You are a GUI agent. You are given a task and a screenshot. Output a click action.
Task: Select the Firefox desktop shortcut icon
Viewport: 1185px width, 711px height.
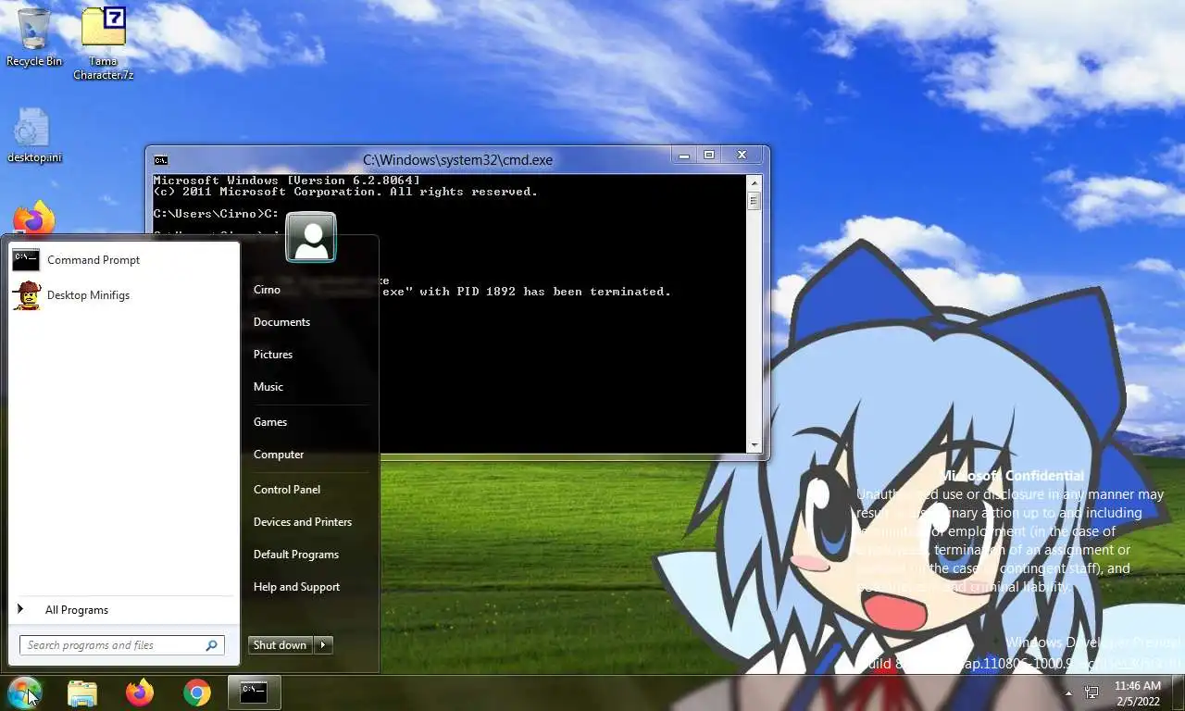pyautogui.click(x=34, y=220)
